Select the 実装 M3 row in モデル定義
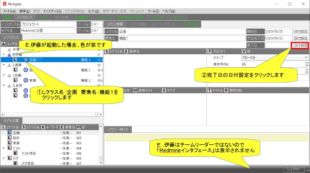The height and width of the screenshot is (173, 310). pyautogui.click(x=50, y=143)
